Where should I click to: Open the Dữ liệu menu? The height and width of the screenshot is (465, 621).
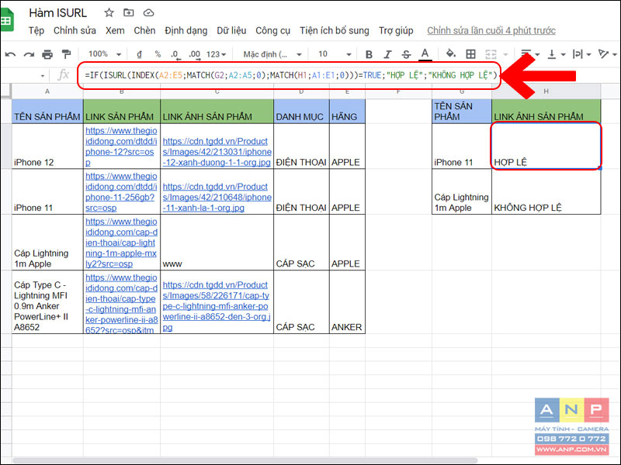(x=231, y=30)
